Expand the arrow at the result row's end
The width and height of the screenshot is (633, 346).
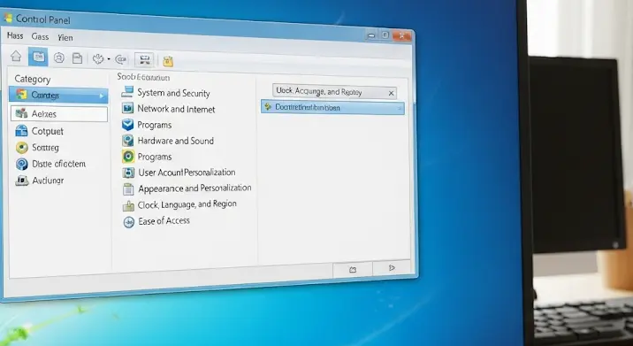(400, 108)
